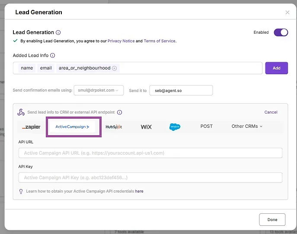Click the Add button

(276, 68)
